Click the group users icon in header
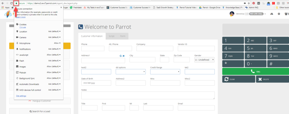The width and height of the screenshot is (289, 114). click(x=286, y=14)
